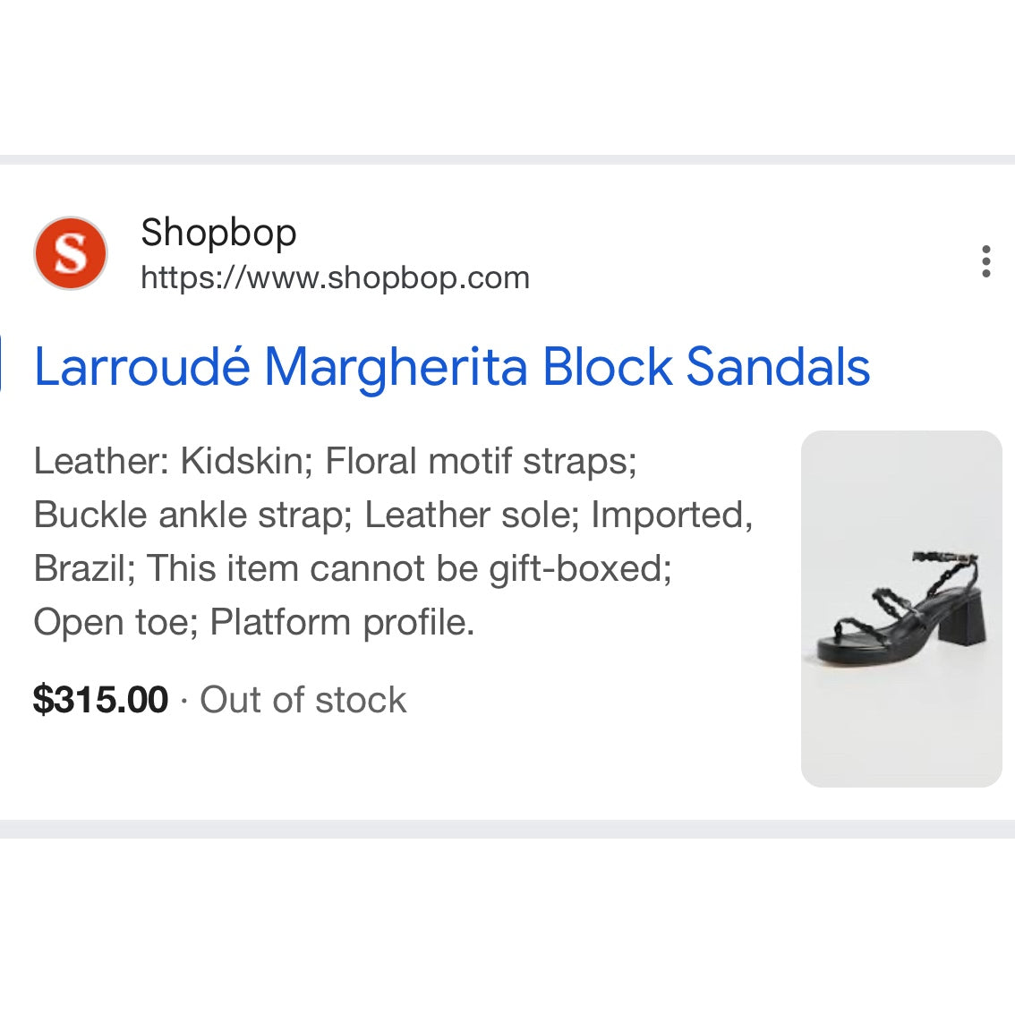Open the Larroudé Margherita Block Sandals result
Screen dimensions: 1015x1014
click(x=451, y=368)
